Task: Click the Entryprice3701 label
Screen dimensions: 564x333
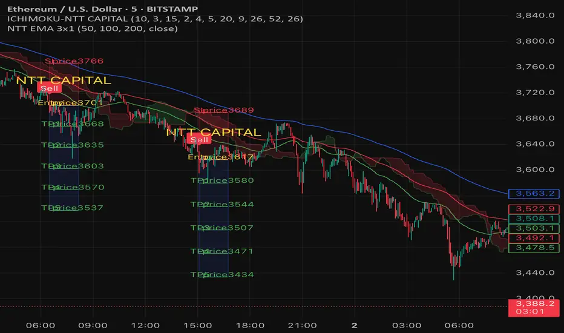Action: coord(70,102)
